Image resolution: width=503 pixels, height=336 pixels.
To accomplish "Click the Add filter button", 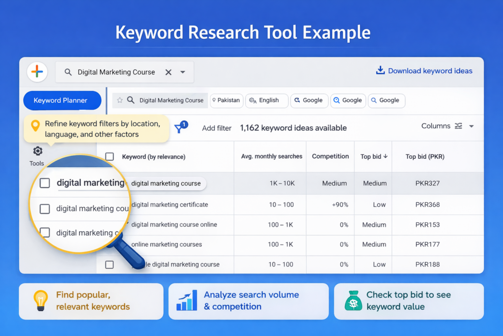I will tap(216, 127).
